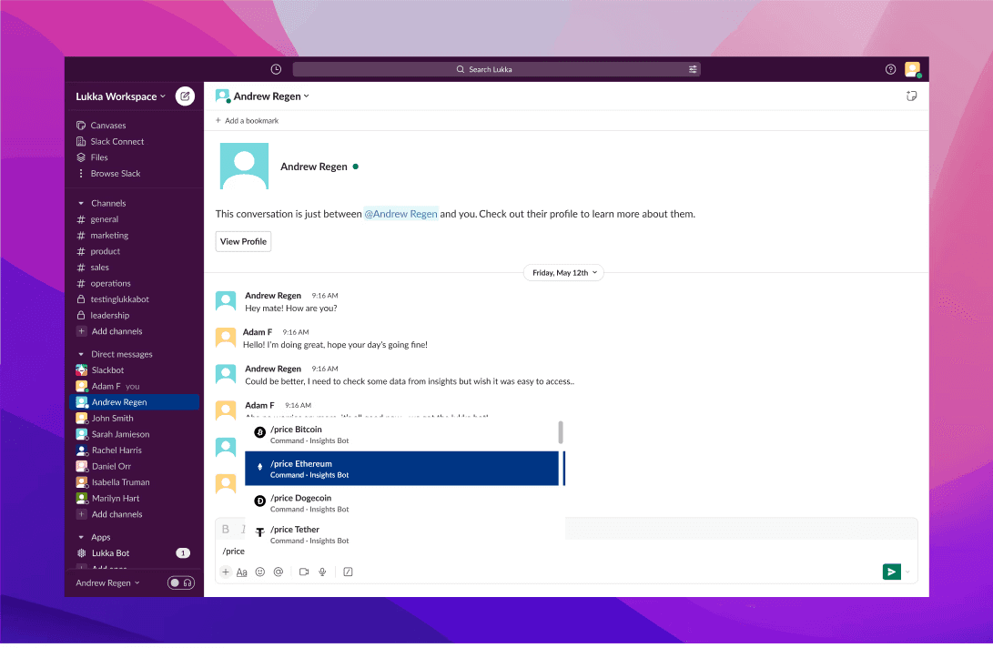Click the View Profile button
The width and height of the screenshot is (993, 658).
243,241
